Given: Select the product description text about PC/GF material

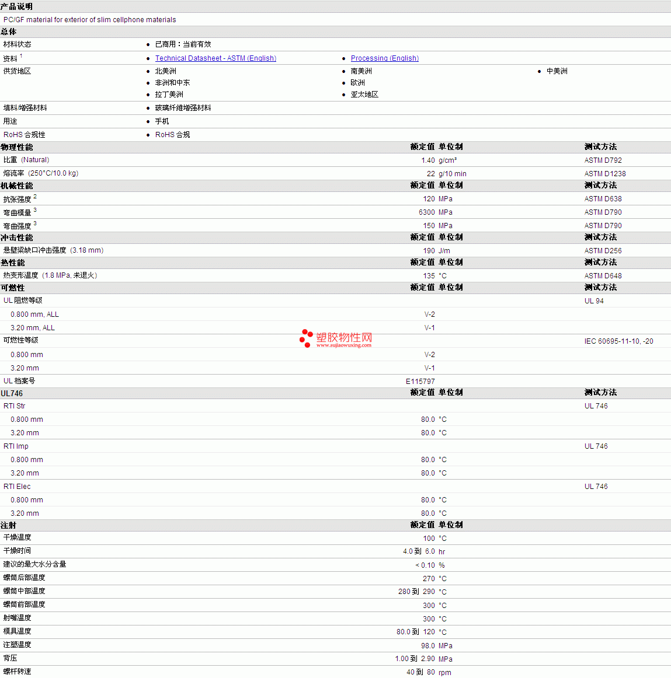Looking at the screenshot, I should (x=89, y=20).
